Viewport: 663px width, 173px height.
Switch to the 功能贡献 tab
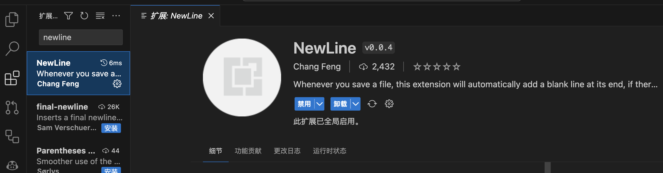(248, 151)
